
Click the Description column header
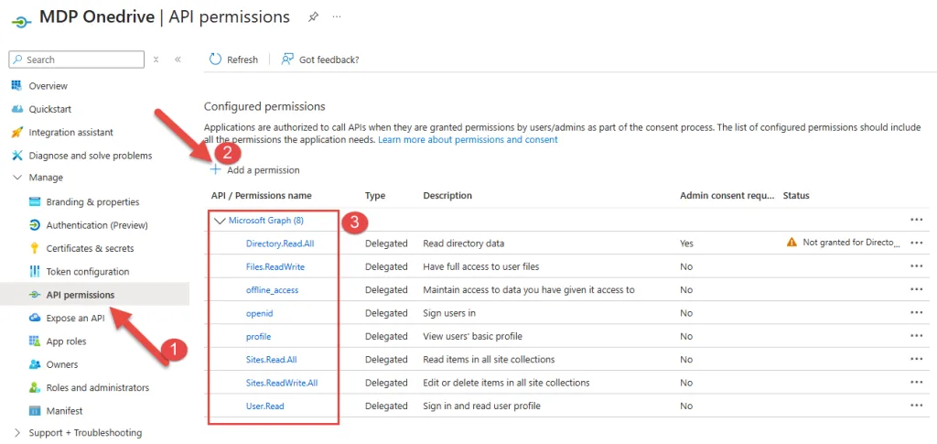(x=447, y=195)
